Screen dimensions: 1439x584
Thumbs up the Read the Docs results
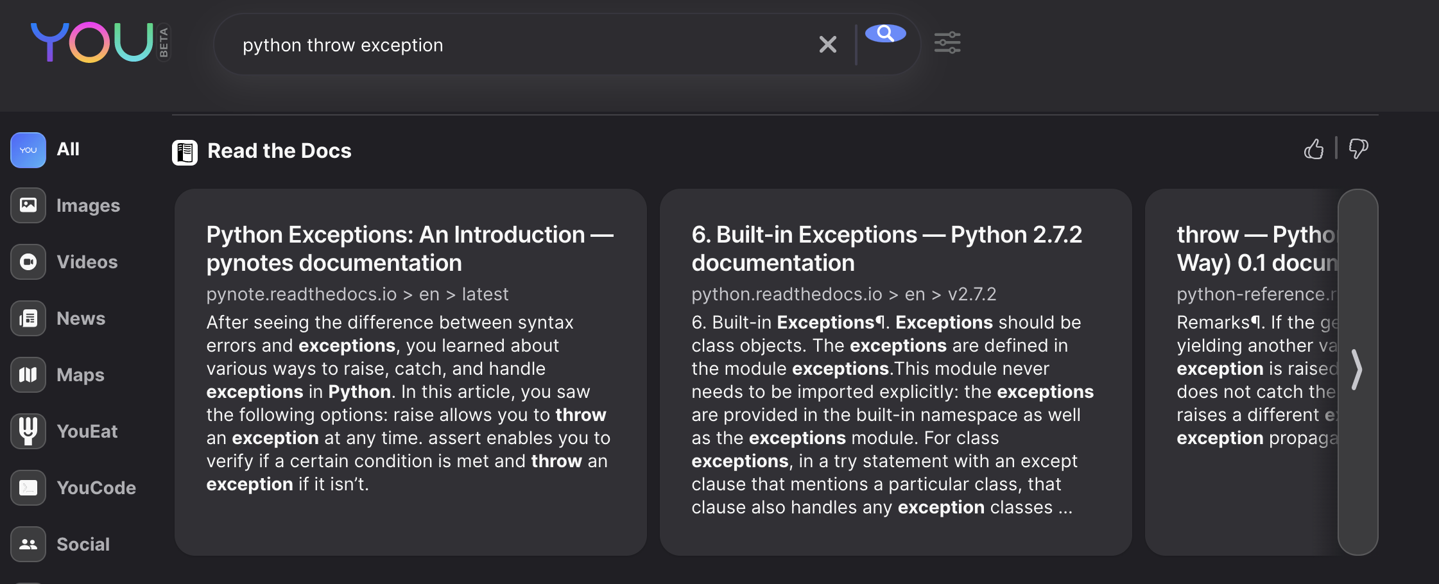(x=1314, y=149)
